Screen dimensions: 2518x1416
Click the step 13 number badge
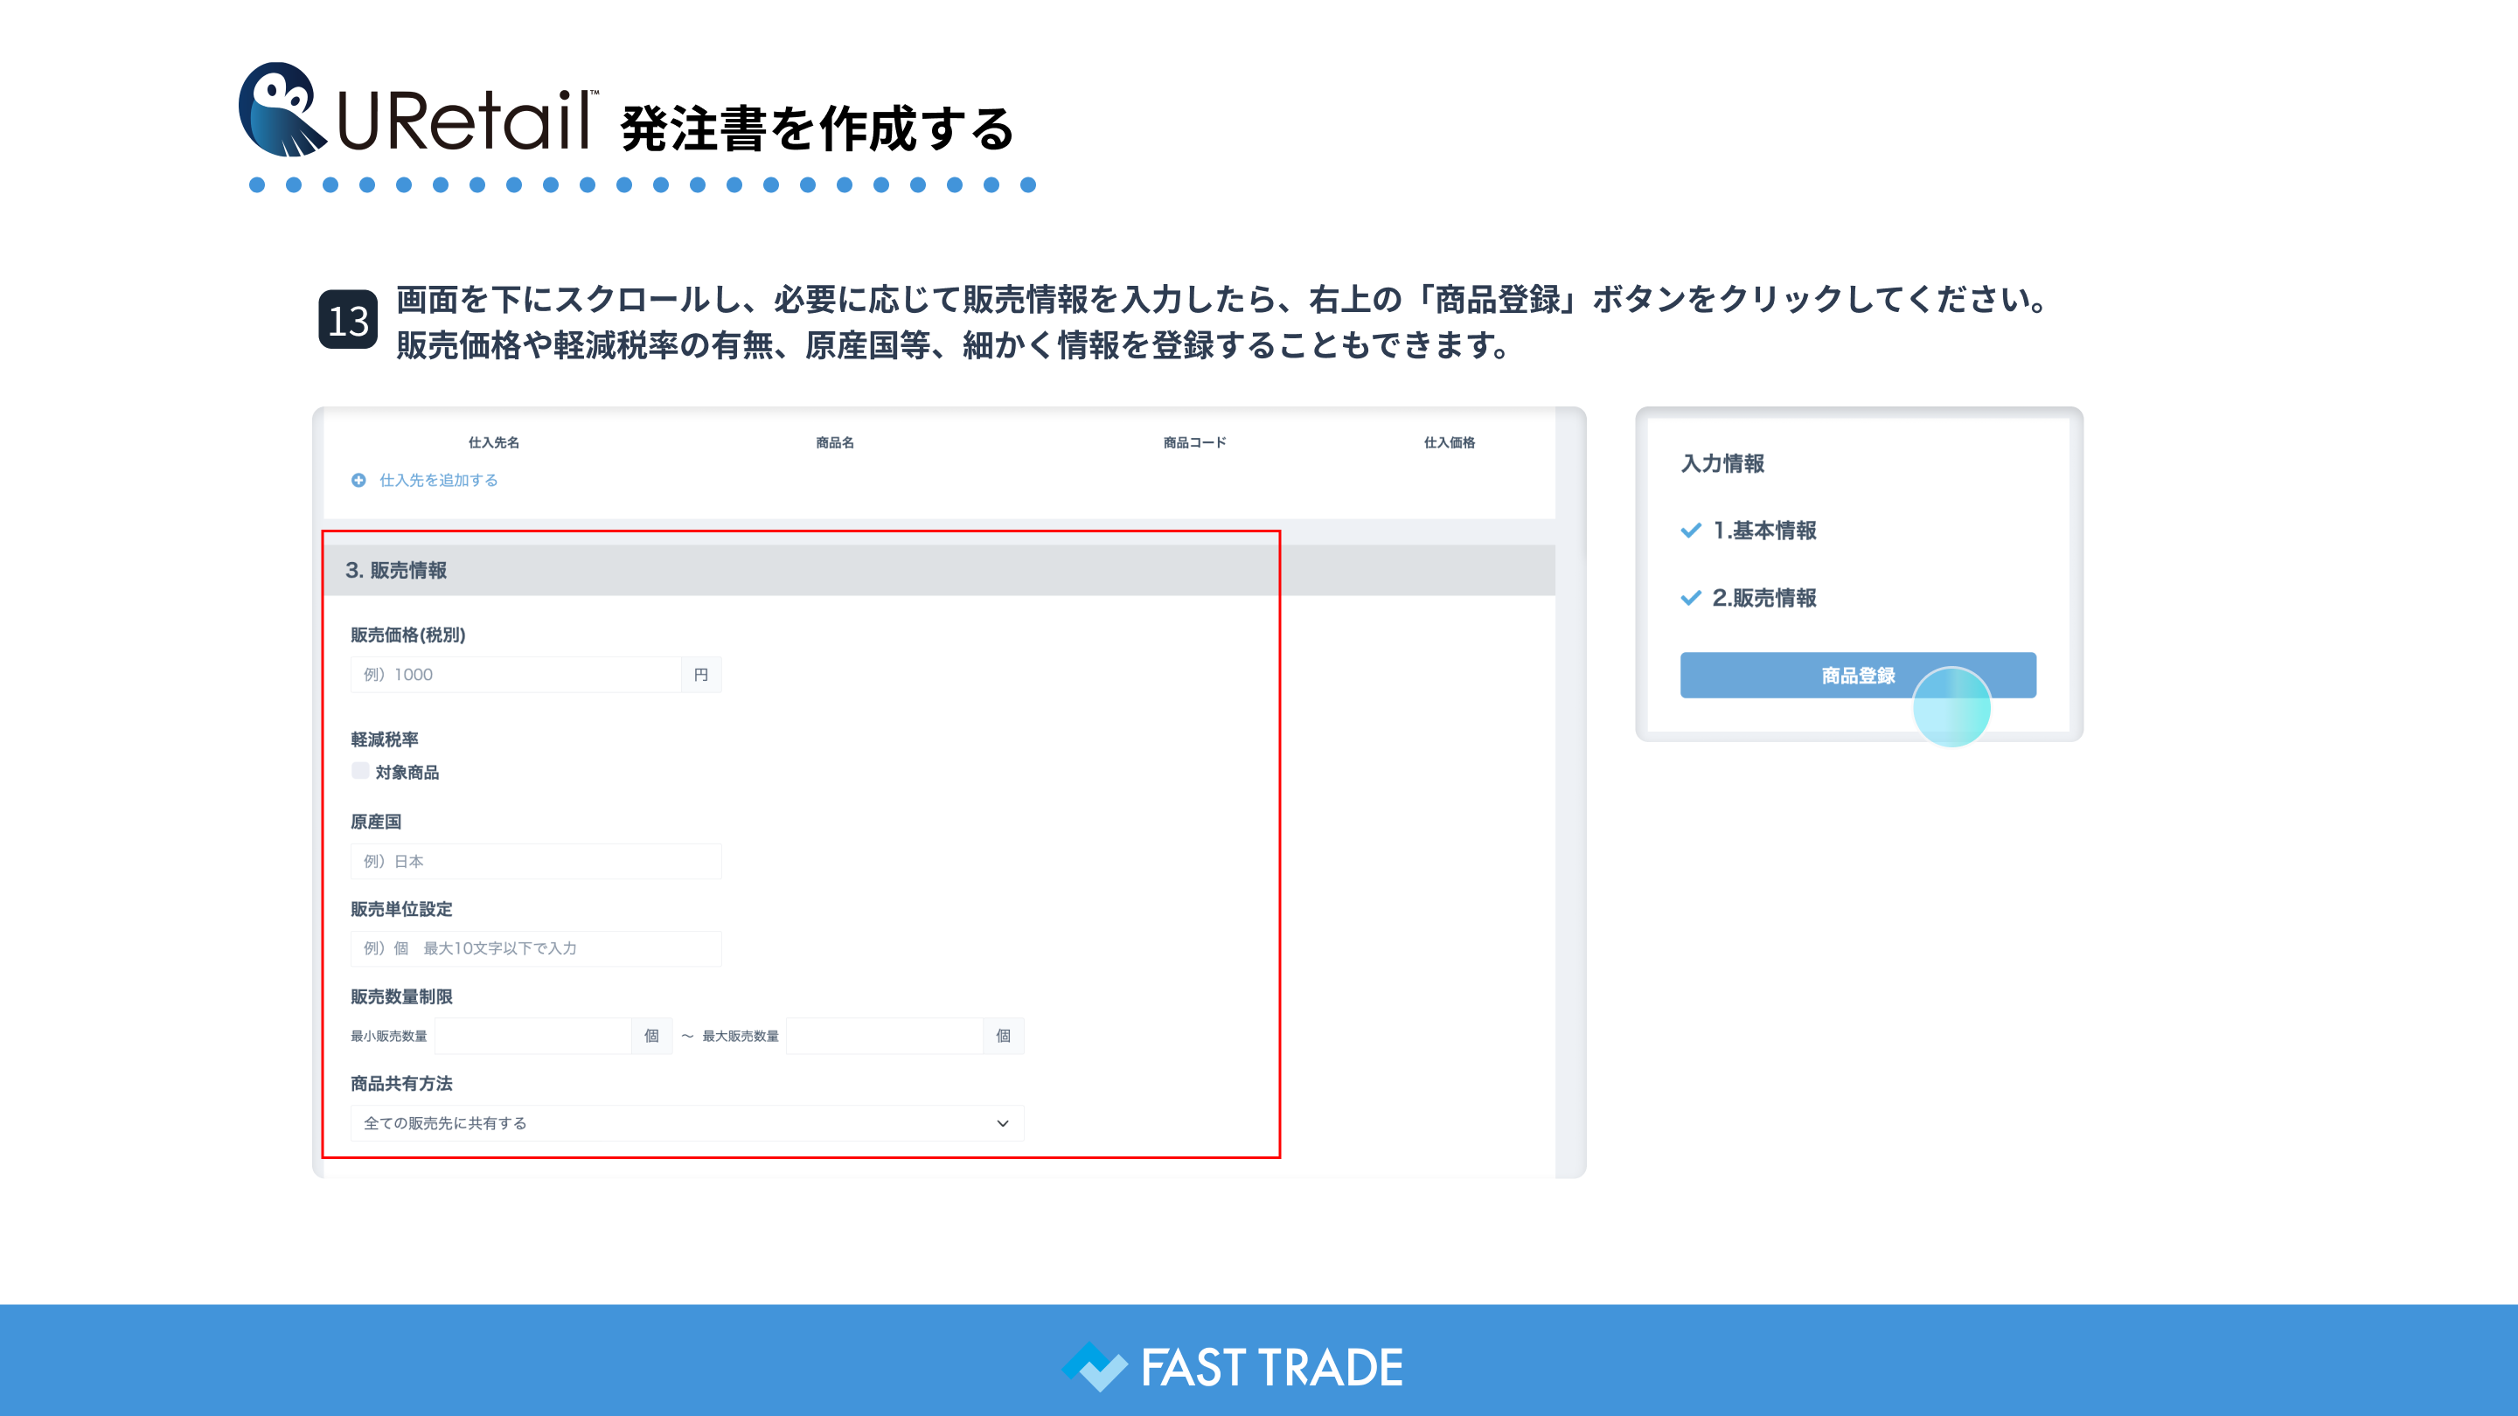(348, 321)
